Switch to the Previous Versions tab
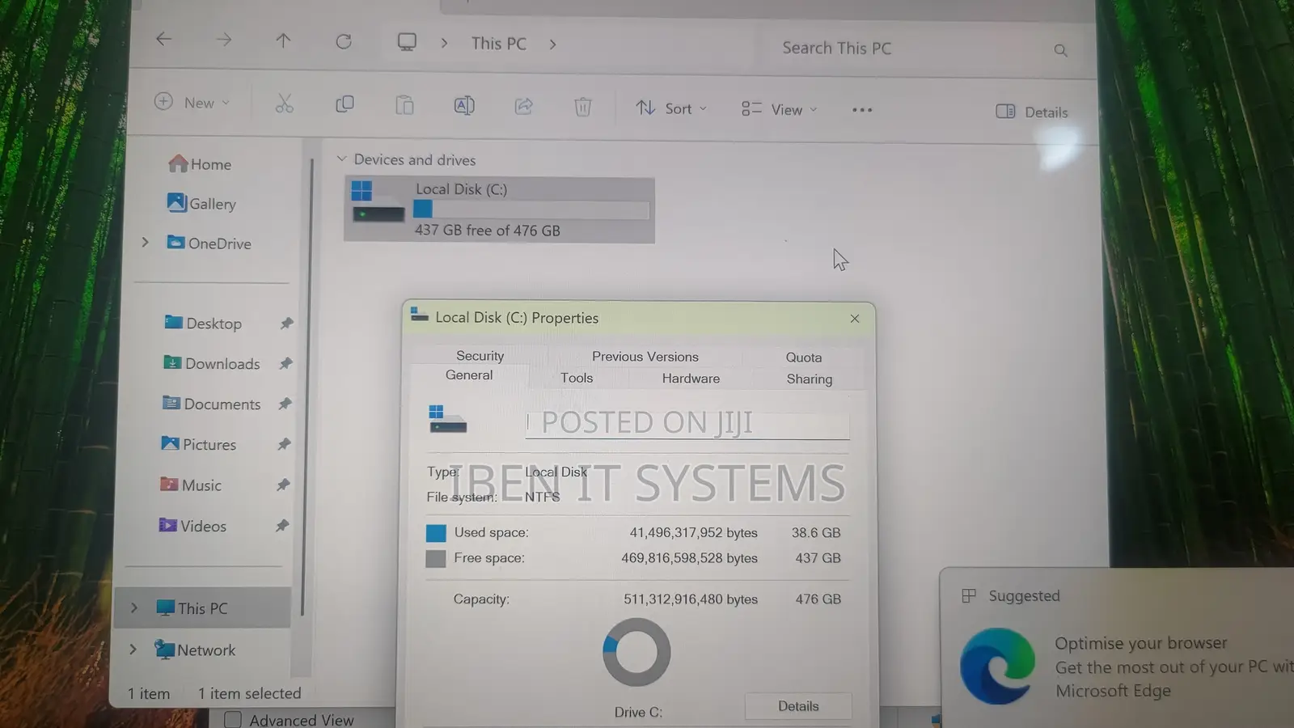Image resolution: width=1294 pixels, height=728 pixels. [645, 356]
